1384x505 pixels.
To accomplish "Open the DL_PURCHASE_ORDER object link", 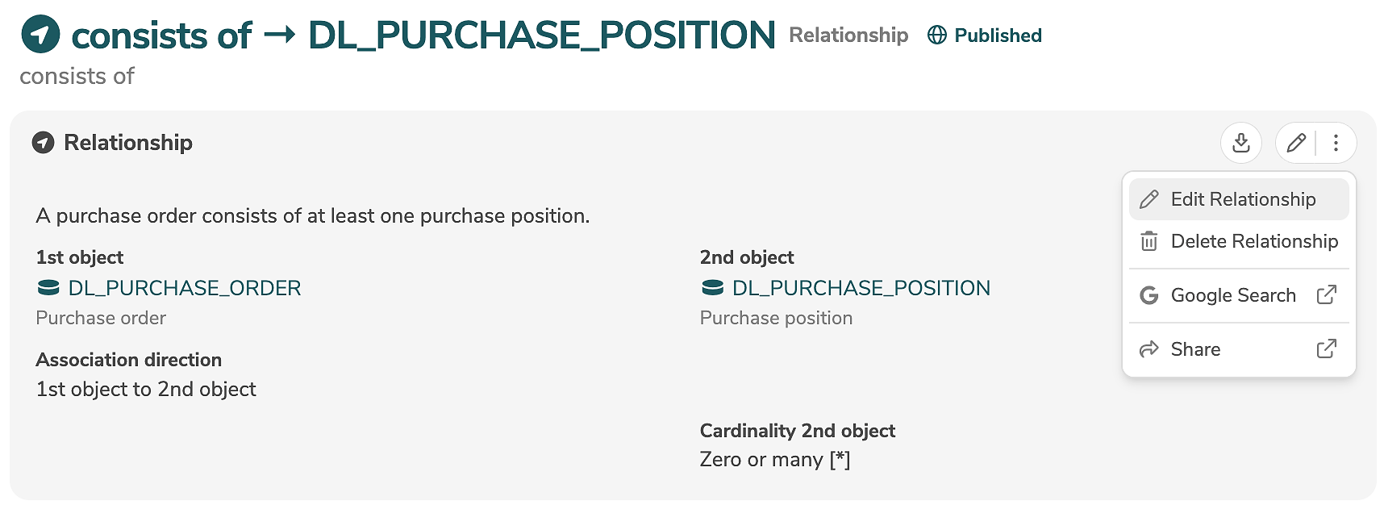I will pyautogui.click(x=184, y=288).
